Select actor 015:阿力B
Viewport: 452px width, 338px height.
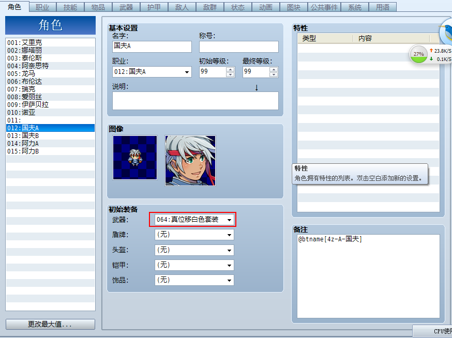(51, 151)
